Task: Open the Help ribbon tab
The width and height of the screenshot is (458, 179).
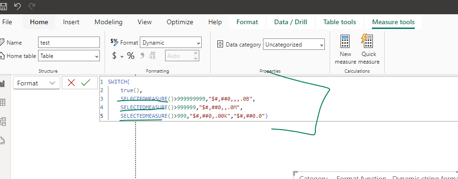Action: 215,22
